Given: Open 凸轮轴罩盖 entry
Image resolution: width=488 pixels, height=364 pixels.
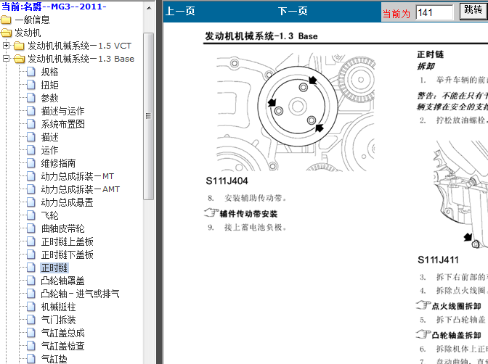Looking at the screenshot, I should coord(62,281).
